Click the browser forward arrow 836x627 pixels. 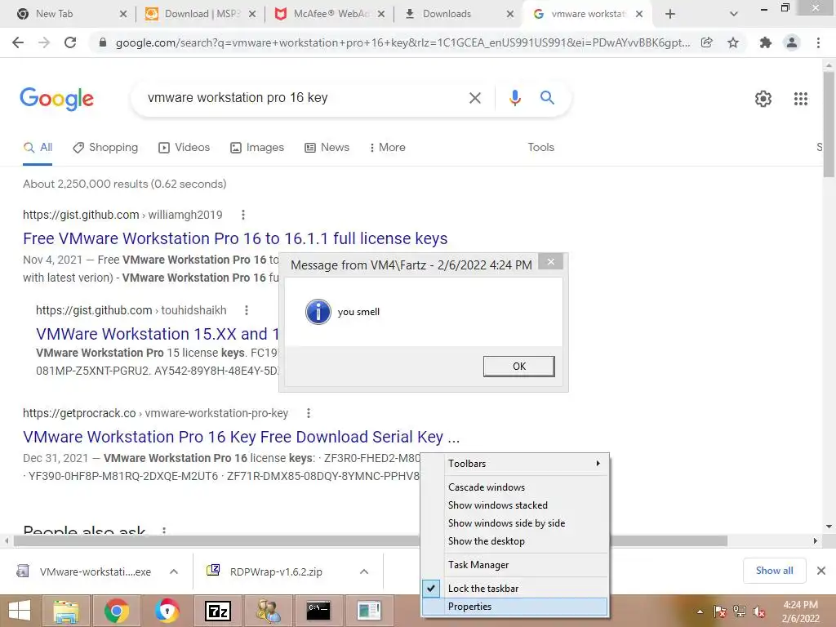pos(44,42)
